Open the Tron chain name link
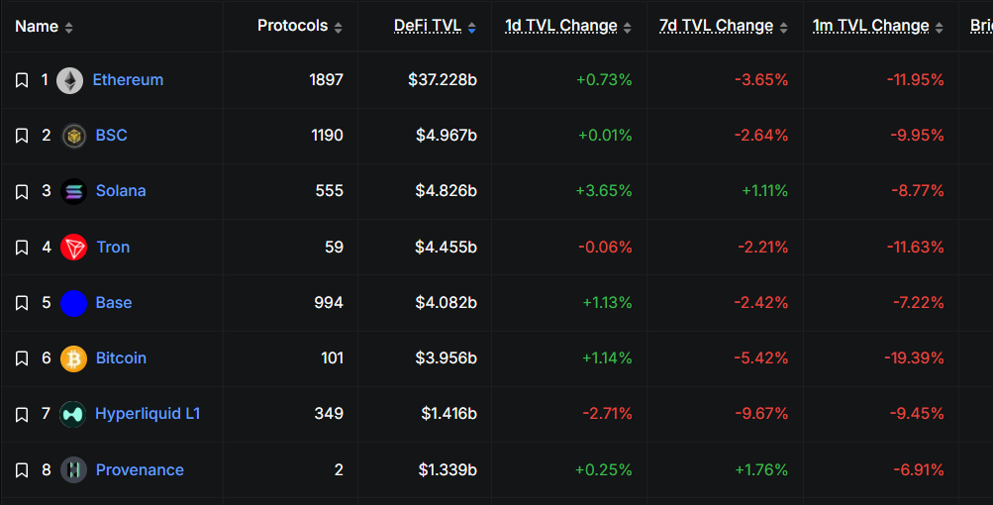993x505 pixels. click(114, 248)
